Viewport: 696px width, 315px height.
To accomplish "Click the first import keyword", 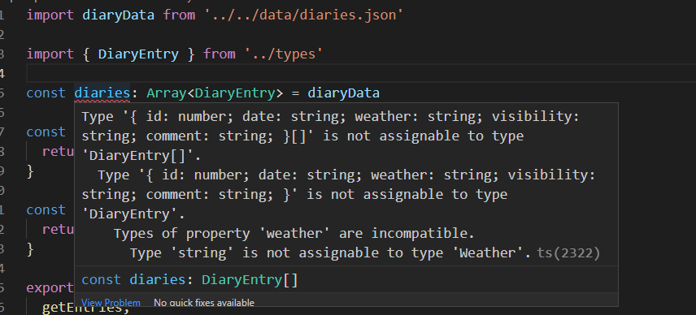I will (50, 15).
